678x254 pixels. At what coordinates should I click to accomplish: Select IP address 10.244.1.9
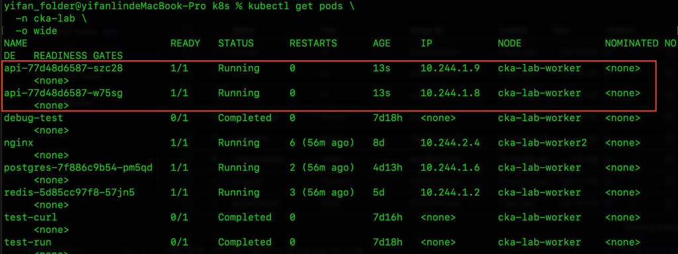point(450,68)
